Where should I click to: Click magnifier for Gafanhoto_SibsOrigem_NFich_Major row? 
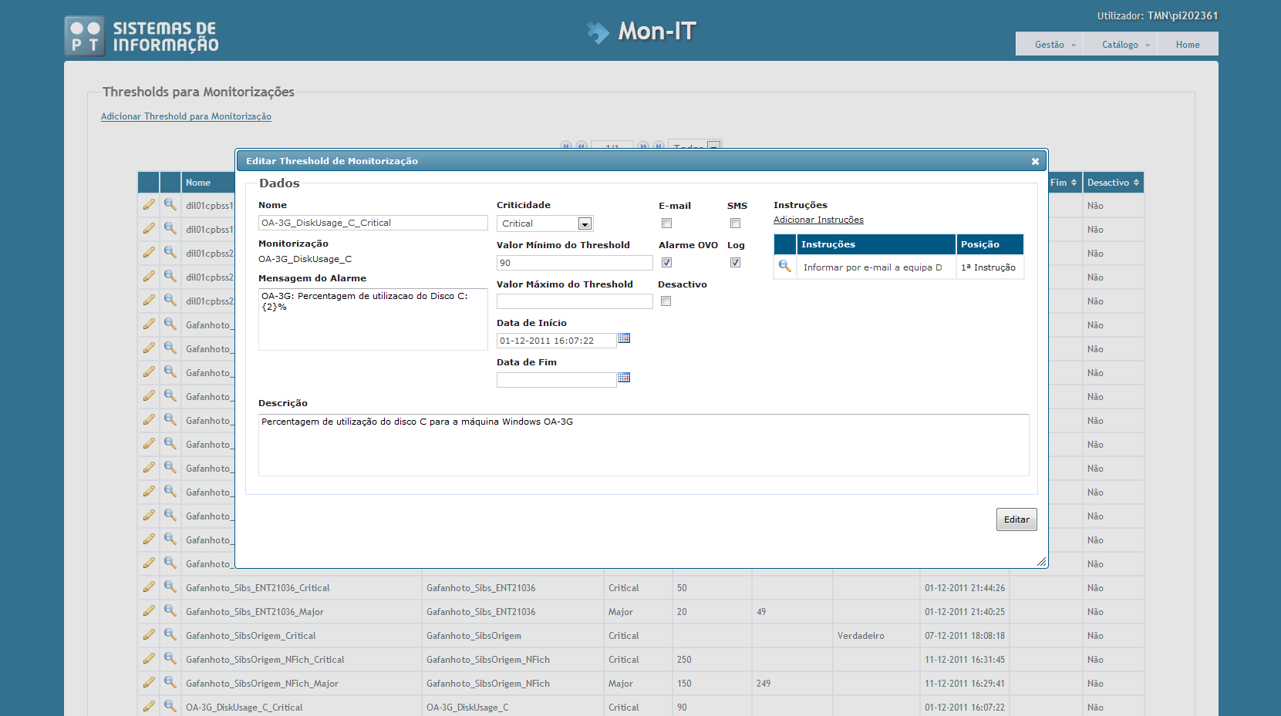click(170, 682)
